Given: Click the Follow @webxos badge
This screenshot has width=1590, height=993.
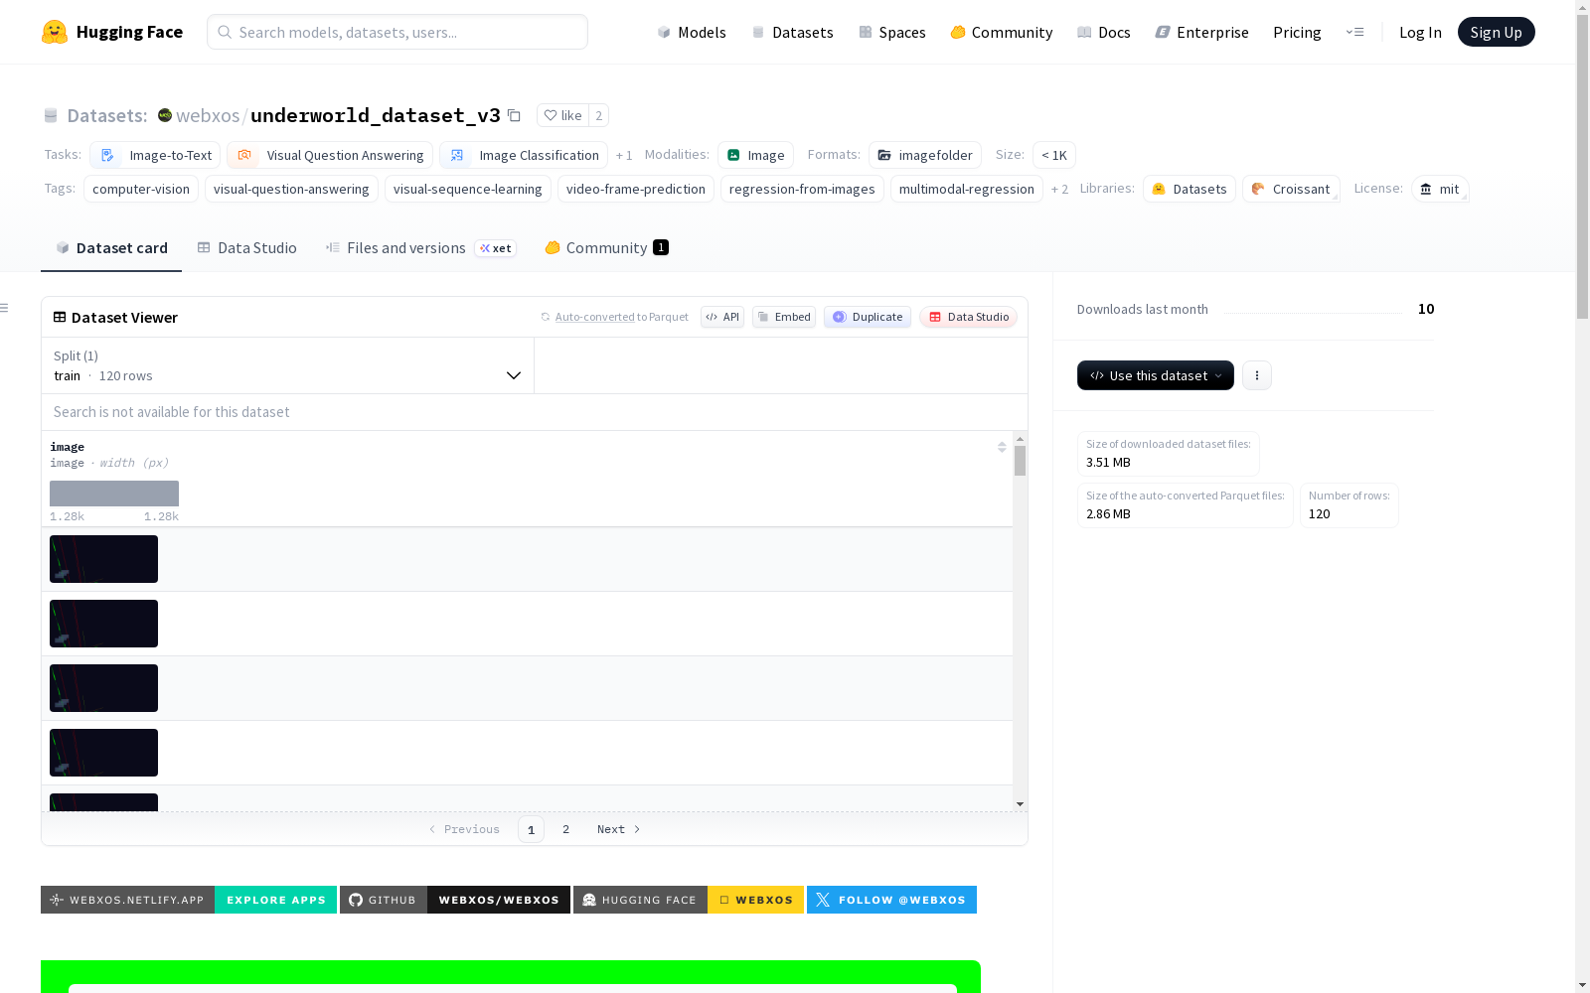Looking at the screenshot, I should [x=891, y=900].
